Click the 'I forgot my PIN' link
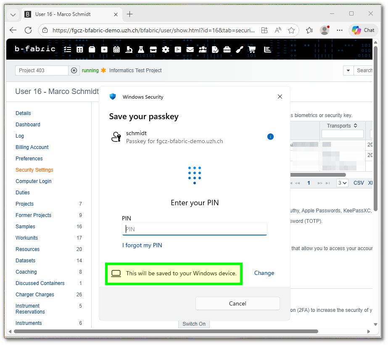This screenshot has width=388, height=345. click(142, 246)
